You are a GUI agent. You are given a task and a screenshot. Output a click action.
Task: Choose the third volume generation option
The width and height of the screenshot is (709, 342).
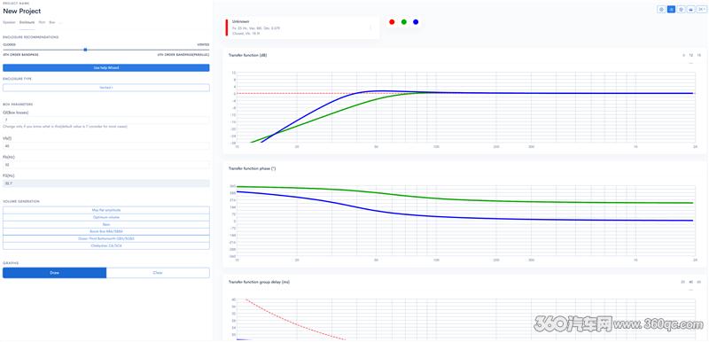(x=105, y=224)
